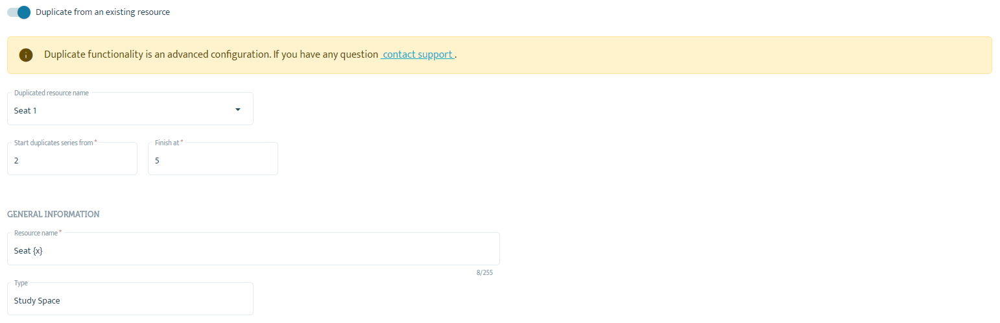Select the Seat 1 value in combo box

coord(25,110)
